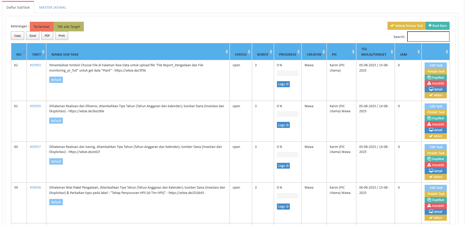Select the Daftar SubTask tab
This screenshot has height=225, width=465.
(18, 7)
